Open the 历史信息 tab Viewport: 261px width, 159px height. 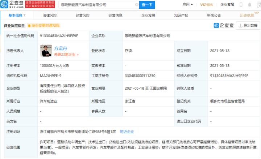pyautogui.click(x=246, y=16)
